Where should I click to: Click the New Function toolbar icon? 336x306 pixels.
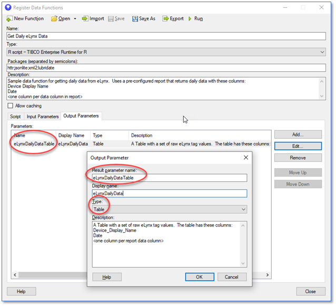point(10,18)
